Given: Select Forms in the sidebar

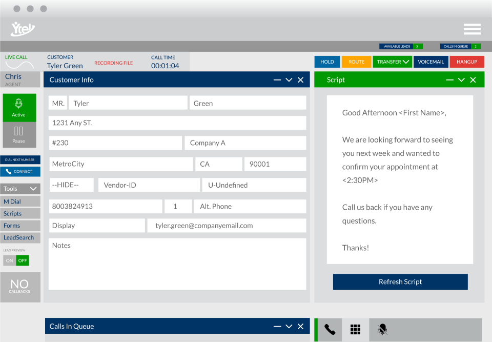Looking at the screenshot, I should coord(19,226).
